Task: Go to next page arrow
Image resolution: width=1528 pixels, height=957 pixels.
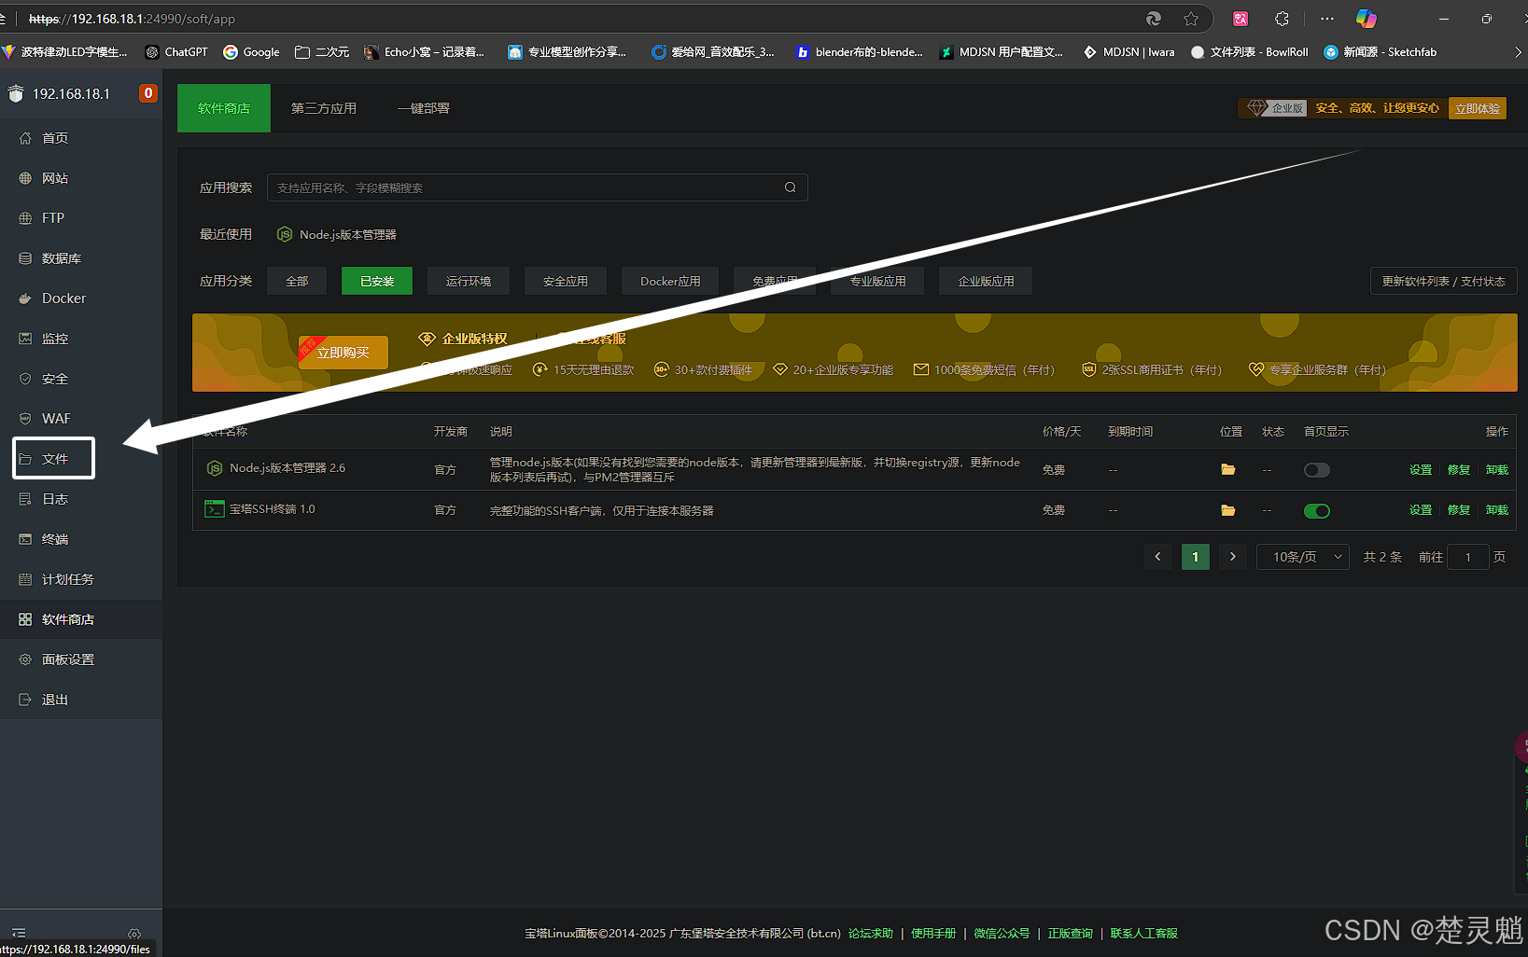Action: pos(1233,557)
